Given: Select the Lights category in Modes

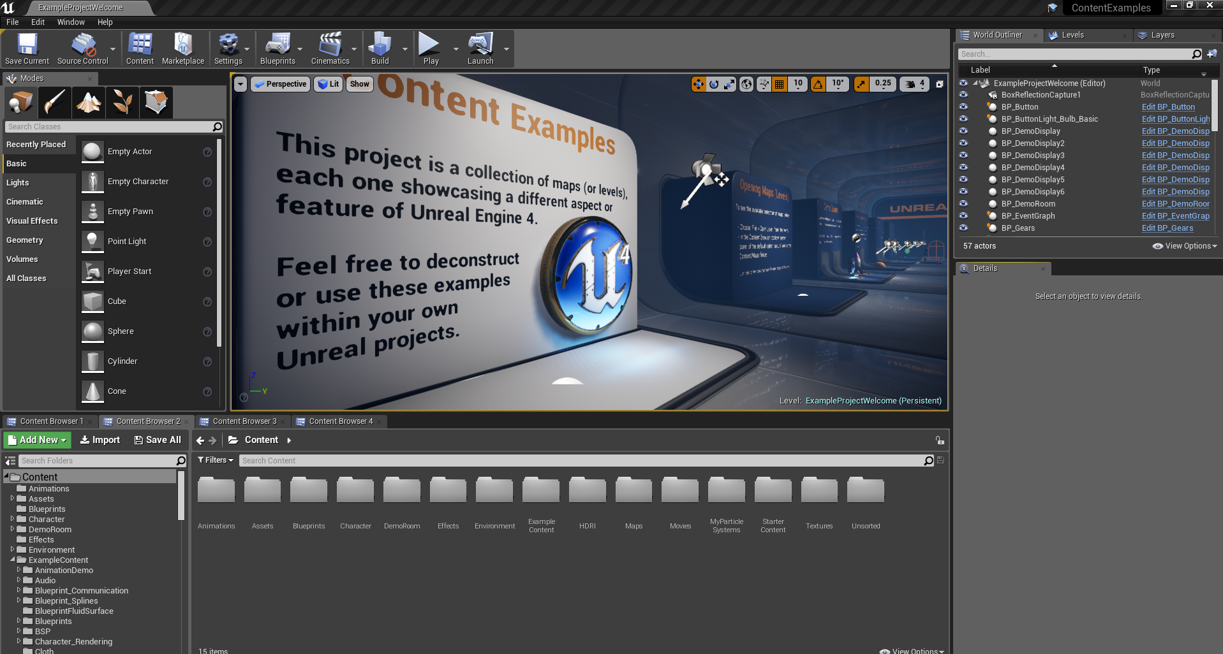Looking at the screenshot, I should pyautogui.click(x=18, y=182).
